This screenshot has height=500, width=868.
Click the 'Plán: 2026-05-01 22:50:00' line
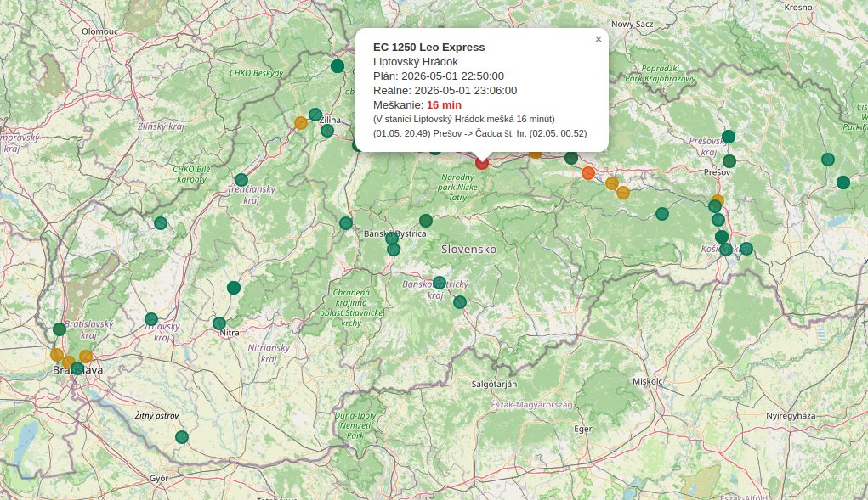[x=439, y=76]
